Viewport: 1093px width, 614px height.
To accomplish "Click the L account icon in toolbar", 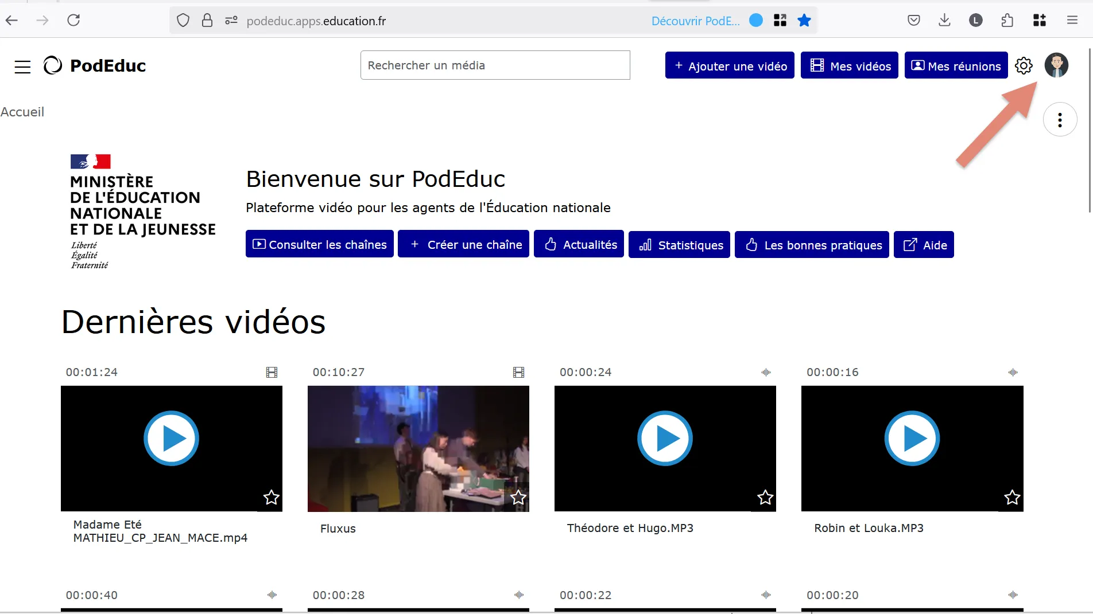I will [x=976, y=21].
